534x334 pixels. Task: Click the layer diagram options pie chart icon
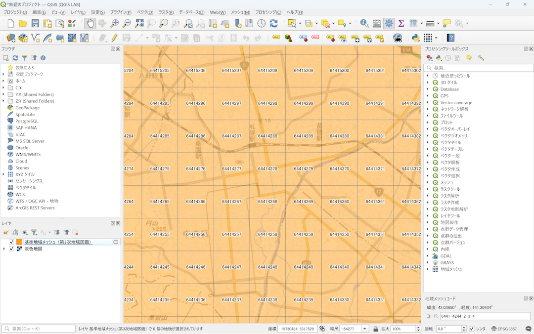288,38
